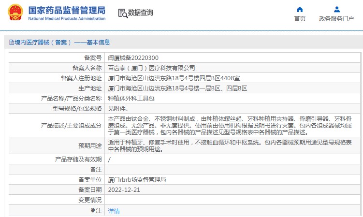Select product name 种植体外科工具包

(x=131, y=99)
